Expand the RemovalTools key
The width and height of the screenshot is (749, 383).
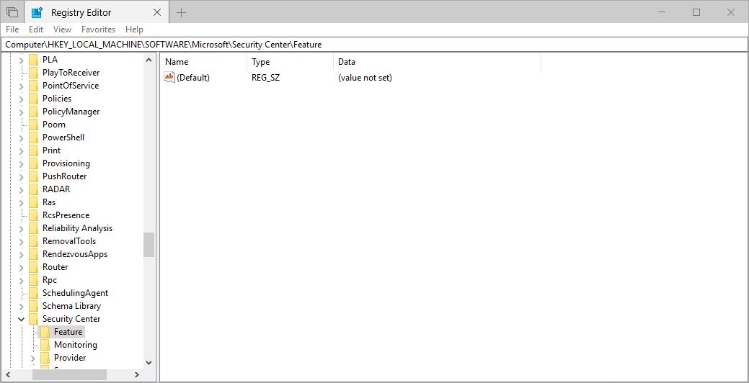point(21,241)
